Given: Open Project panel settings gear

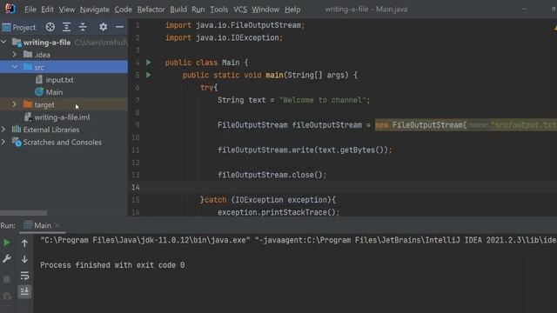Looking at the screenshot, I should click(103, 27).
